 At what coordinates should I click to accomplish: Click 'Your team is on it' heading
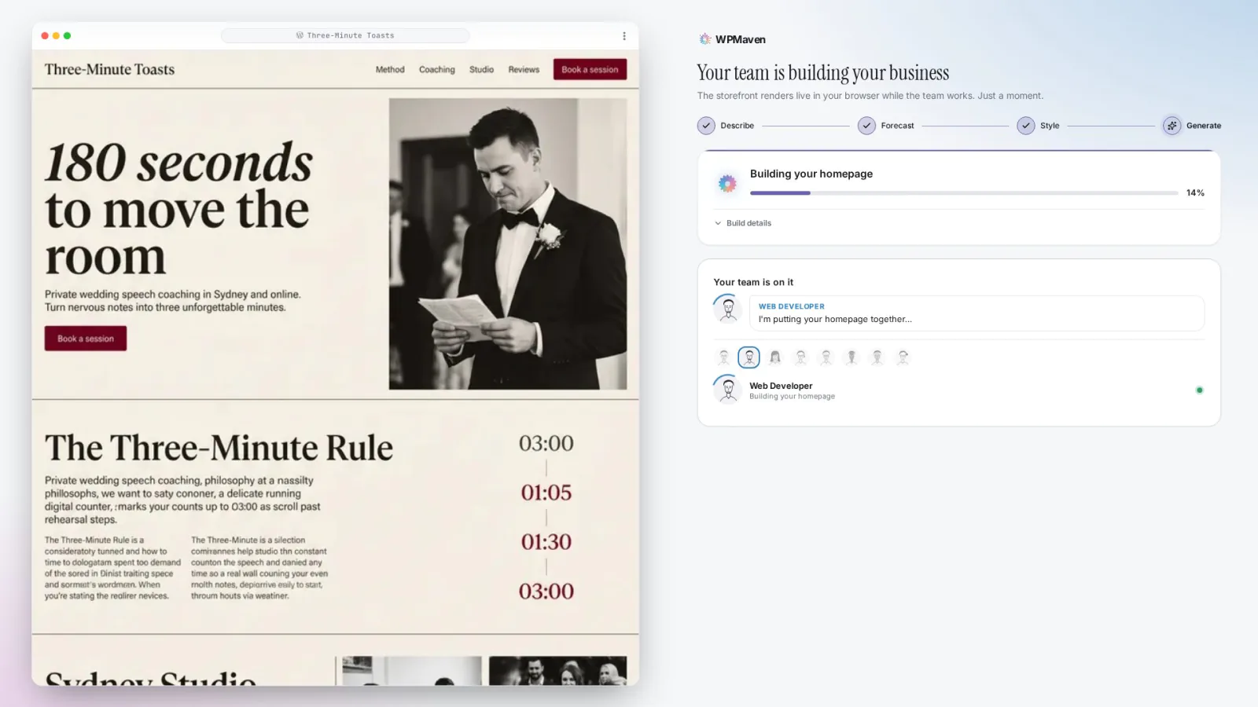pyautogui.click(x=753, y=282)
